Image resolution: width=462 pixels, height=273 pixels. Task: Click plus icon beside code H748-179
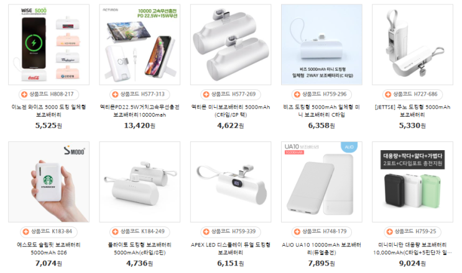[x=297, y=231]
